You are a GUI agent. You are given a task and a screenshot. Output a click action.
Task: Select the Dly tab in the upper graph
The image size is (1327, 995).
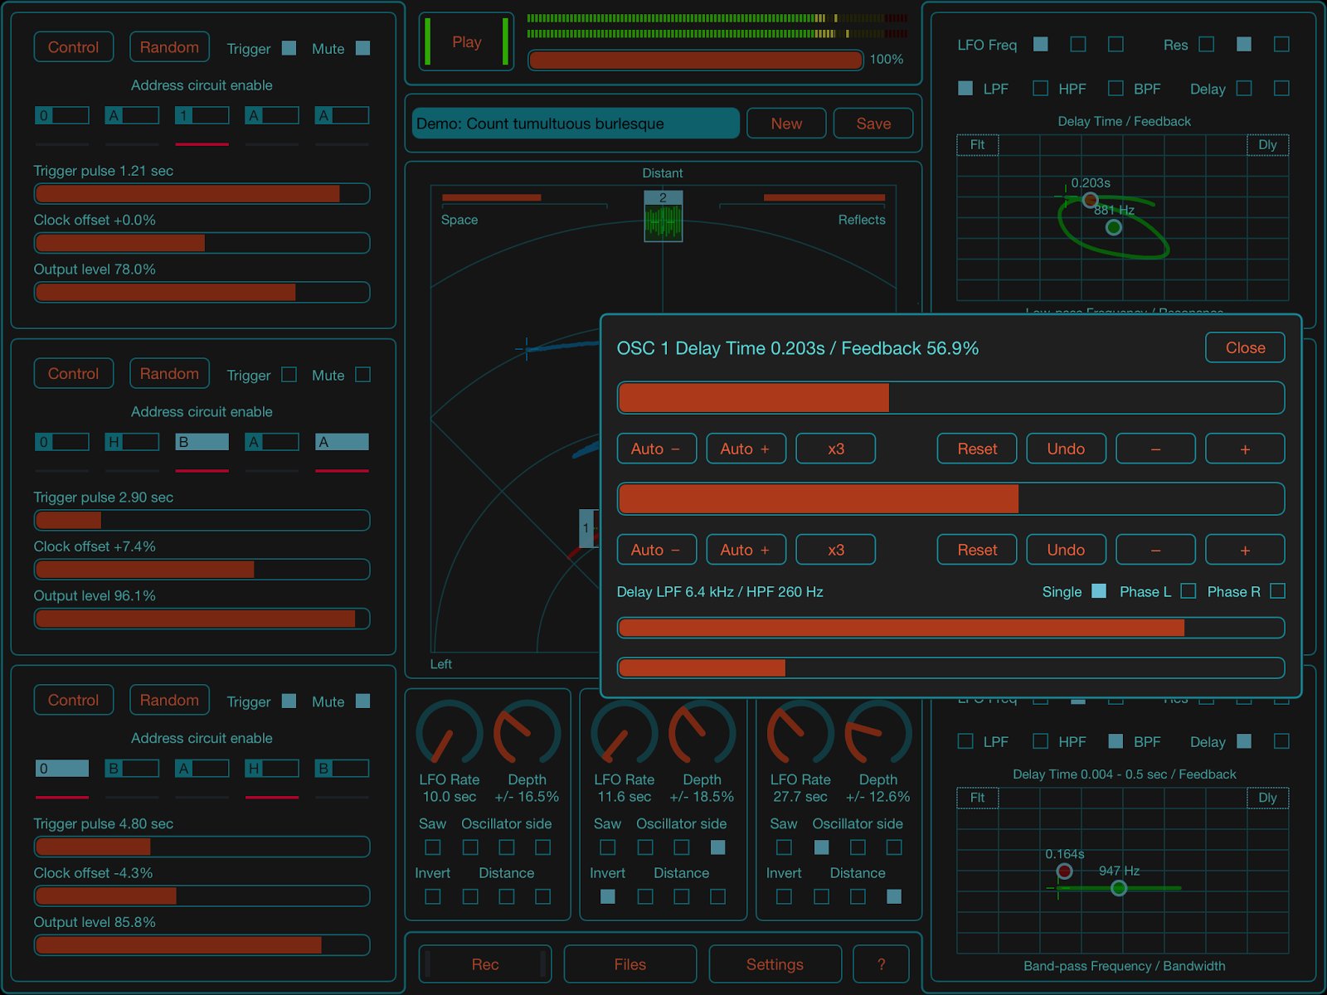coord(1268,145)
